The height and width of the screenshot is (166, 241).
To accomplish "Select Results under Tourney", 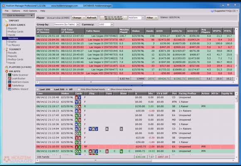I will coord(12,53).
